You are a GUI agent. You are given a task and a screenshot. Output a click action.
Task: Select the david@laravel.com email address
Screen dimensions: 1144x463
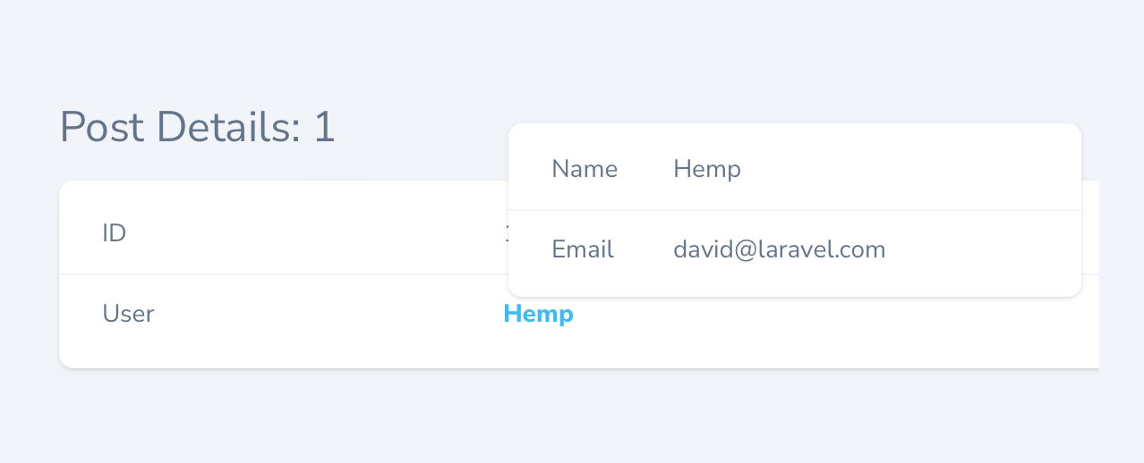click(x=779, y=249)
